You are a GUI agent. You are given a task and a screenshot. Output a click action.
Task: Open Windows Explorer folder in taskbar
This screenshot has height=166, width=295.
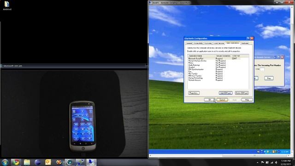27,162
